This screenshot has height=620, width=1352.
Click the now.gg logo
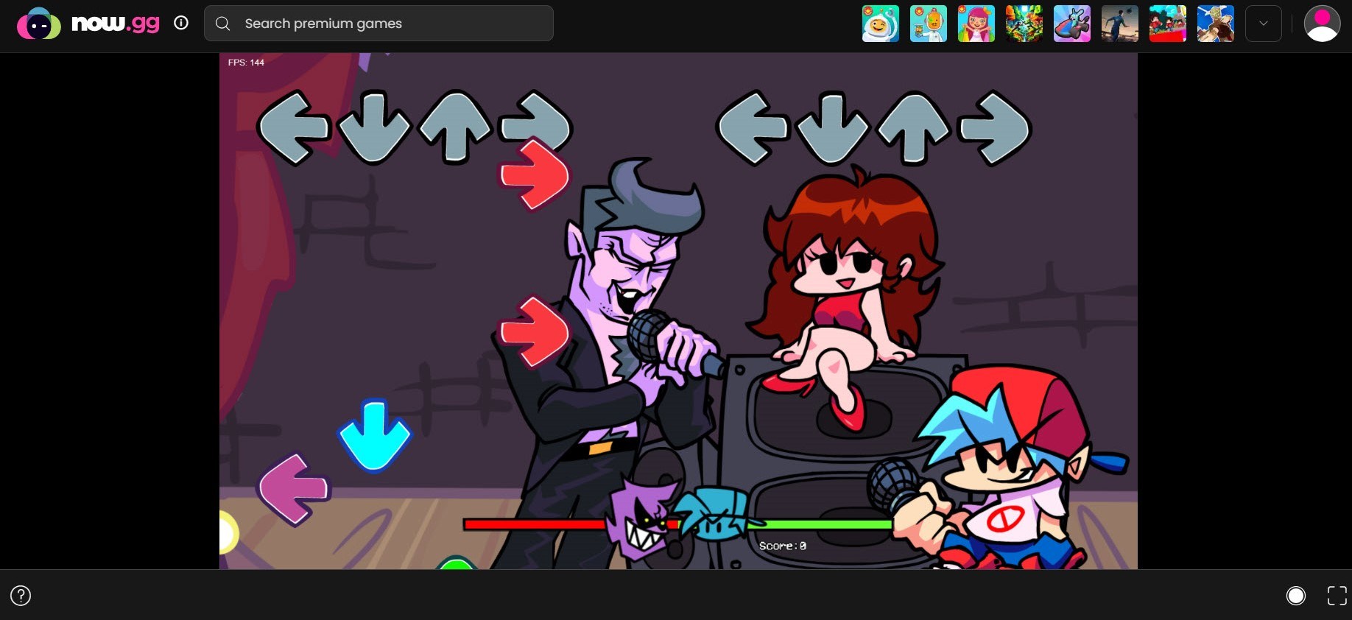click(88, 24)
